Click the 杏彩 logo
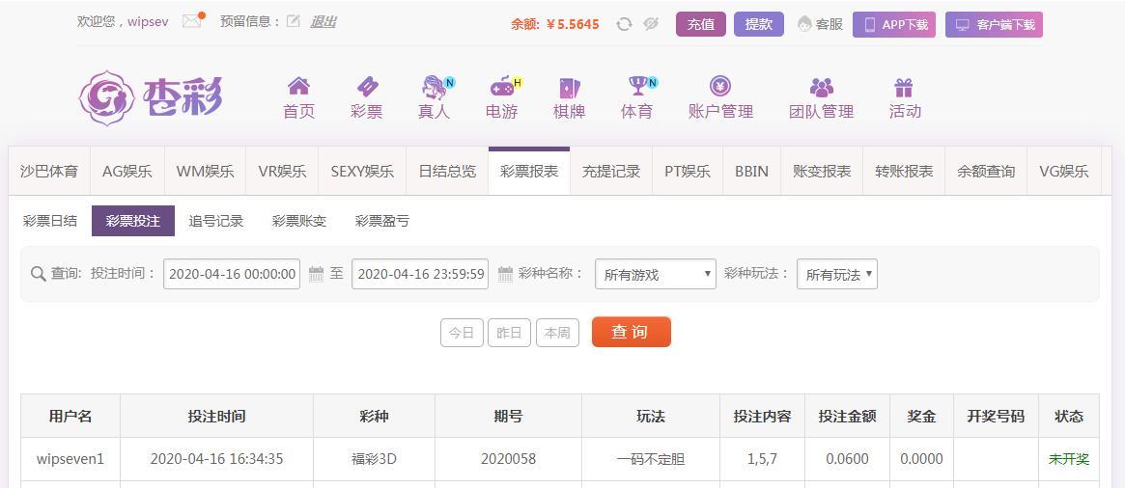 (151, 97)
